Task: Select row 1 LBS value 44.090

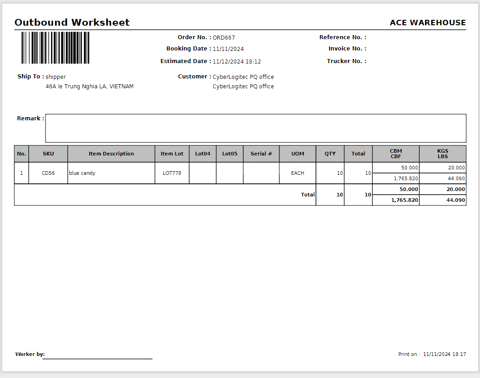Action: click(443, 178)
